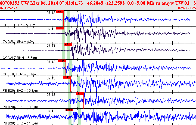Click the origin time 07:43:01.73 in header
Viewport: 196px width, 125px height.
point(71,3)
